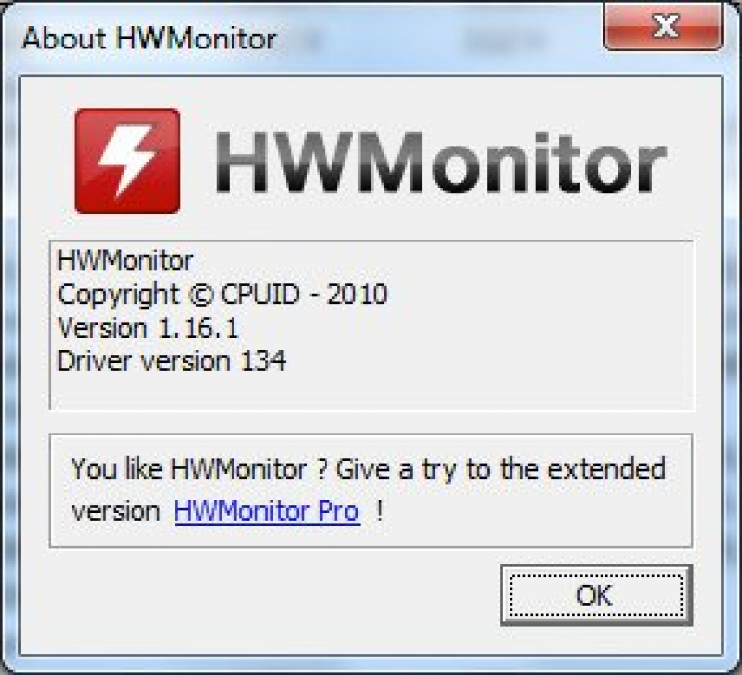Click the Version 1.16.1 line
Image resolution: width=742 pixels, height=675 pixels.
pos(148,328)
